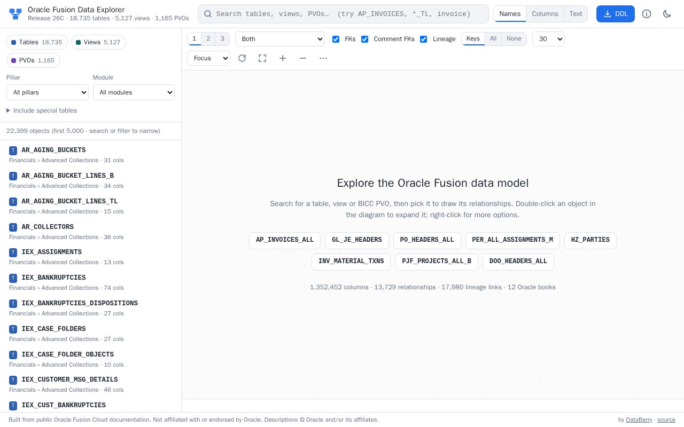Click the T icon beside IEX_CUSTOMER_MSG_DETAILS

[x=13, y=380]
